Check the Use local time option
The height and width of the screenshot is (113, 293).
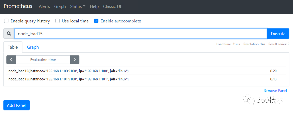[58, 21]
